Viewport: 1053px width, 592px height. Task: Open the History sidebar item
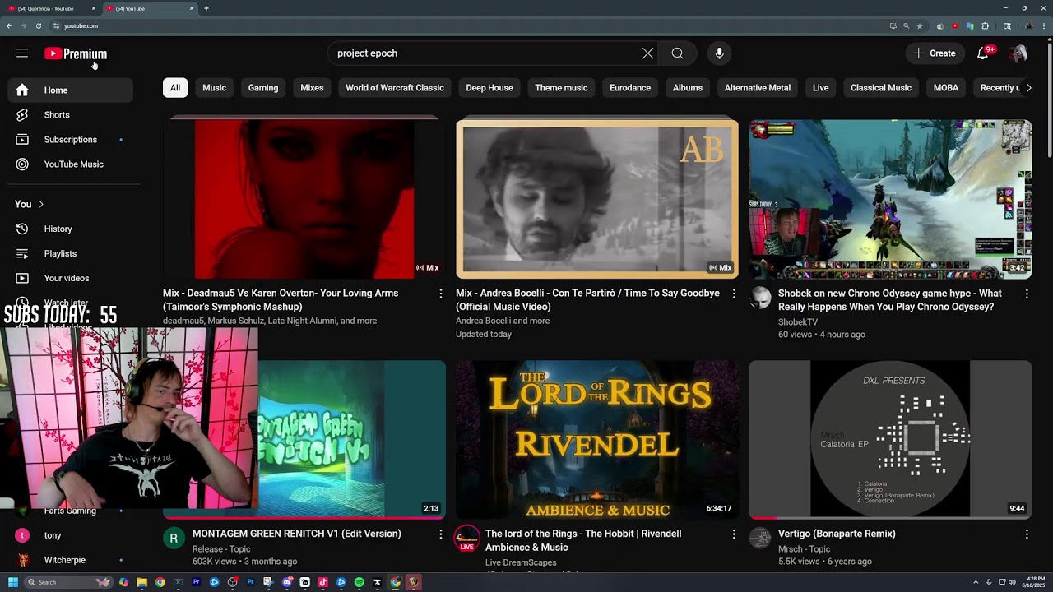coord(58,229)
